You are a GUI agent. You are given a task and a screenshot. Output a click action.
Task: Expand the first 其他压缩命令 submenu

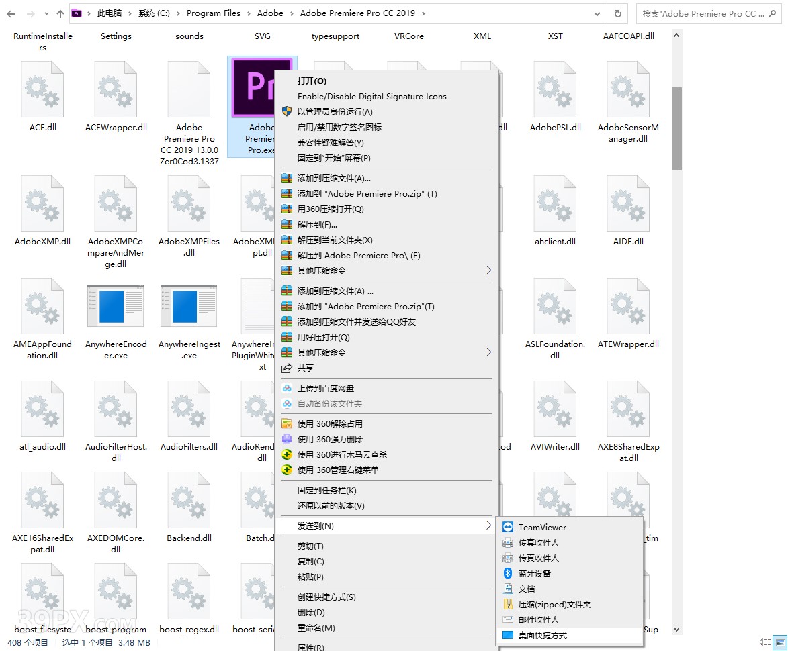[x=488, y=271]
